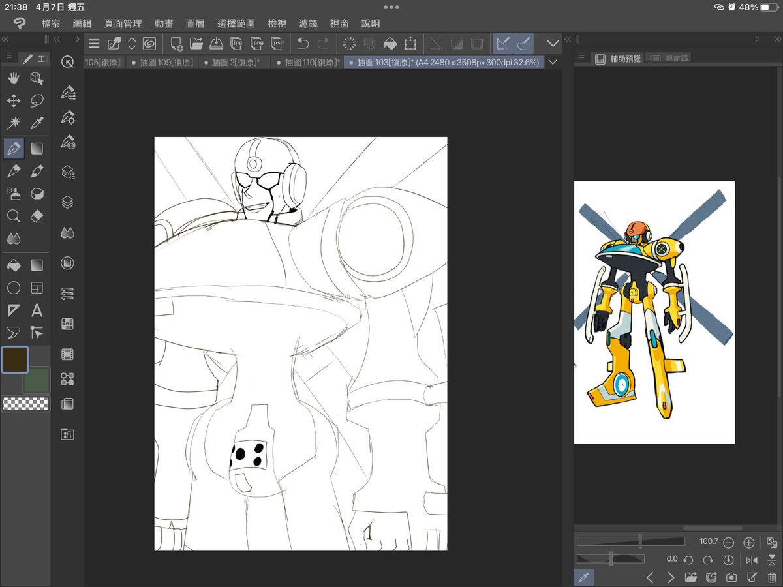Export the canvas as PNG
This screenshot has width=783, height=587.
[x=257, y=43]
